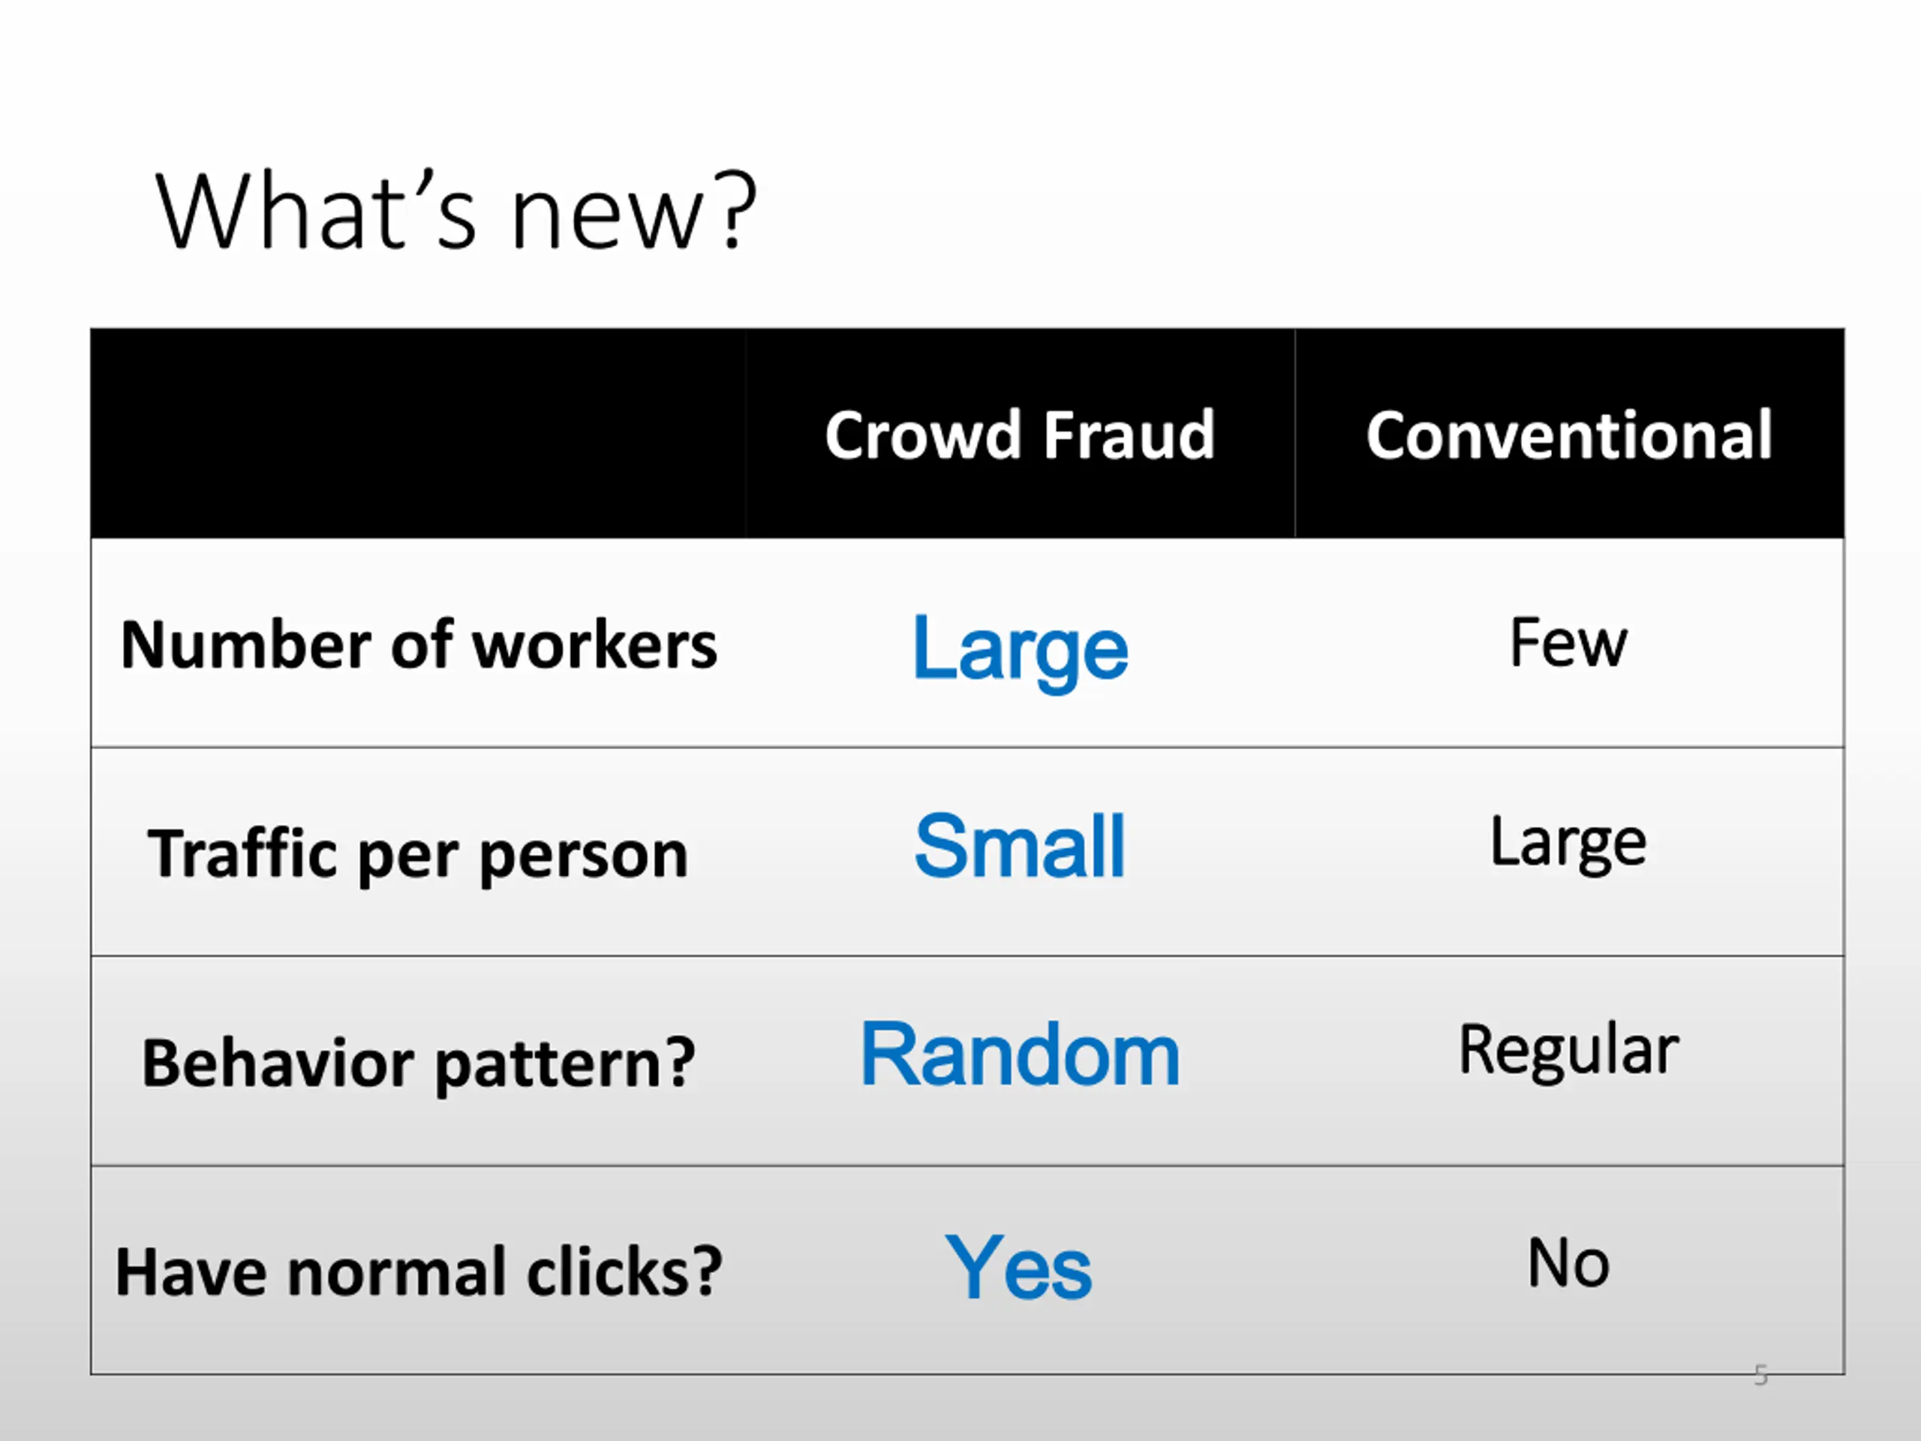This screenshot has width=1921, height=1441.
Task: Click the word "person" in the row label
Action: (x=584, y=856)
